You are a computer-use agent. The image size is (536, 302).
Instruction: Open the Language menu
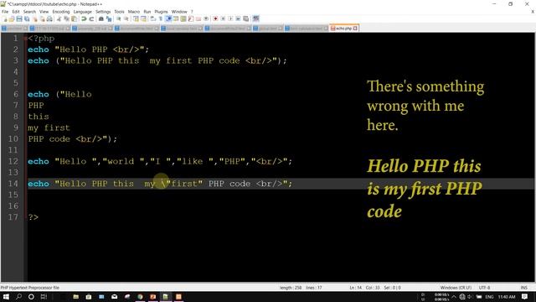(x=82, y=12)
